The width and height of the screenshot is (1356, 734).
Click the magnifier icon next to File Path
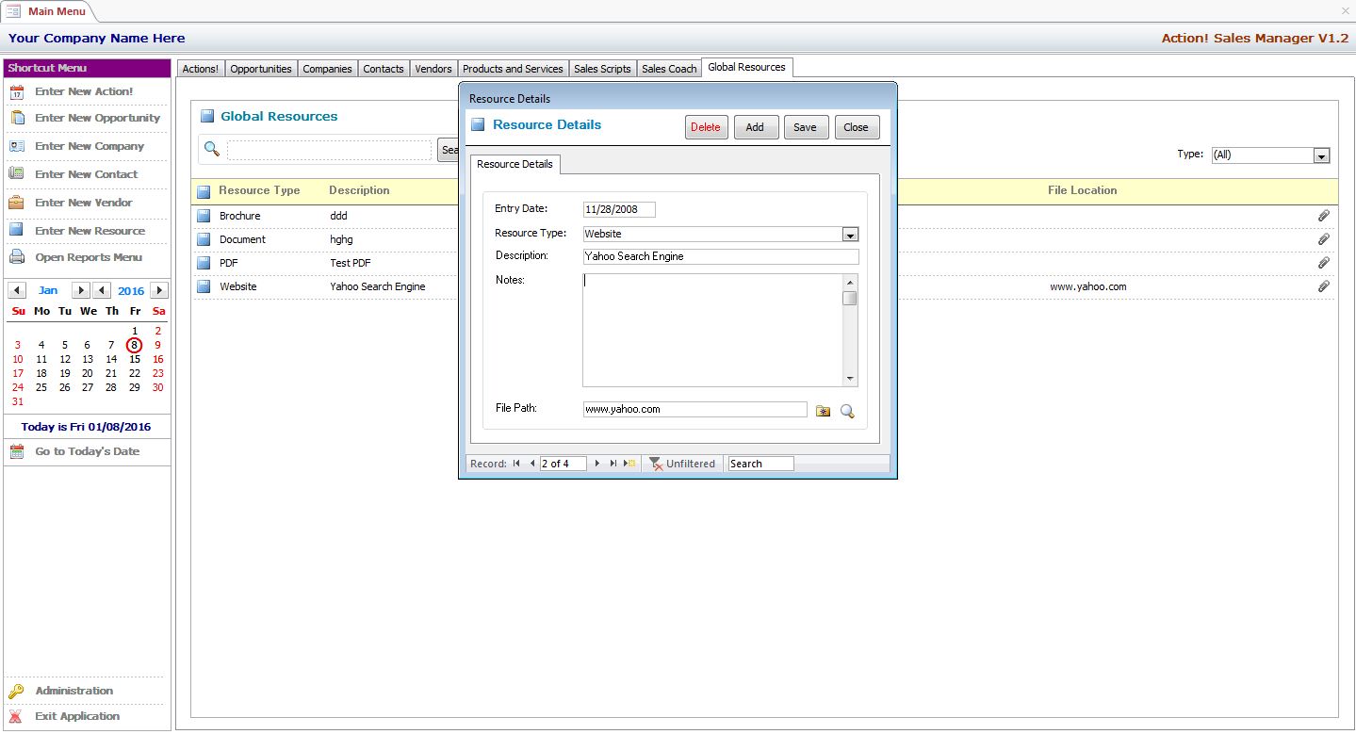847,411
